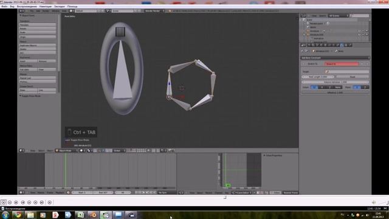Select volume XZ option in constraint
The width and height of the screenshot is (389, 219).
click(x=314, y=88)
